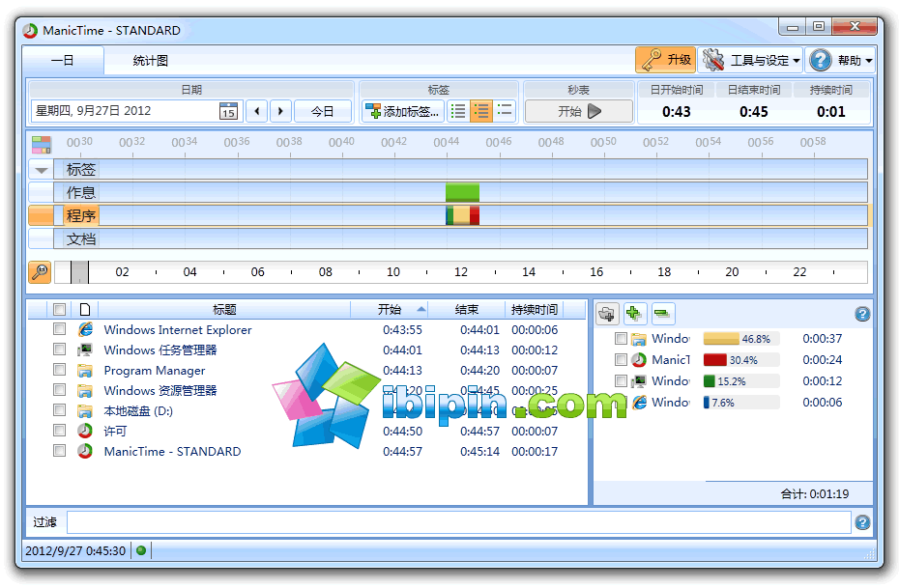Click the Windows 任务管理器 row icon
The image size is (899, 588).
coord(85,350)
